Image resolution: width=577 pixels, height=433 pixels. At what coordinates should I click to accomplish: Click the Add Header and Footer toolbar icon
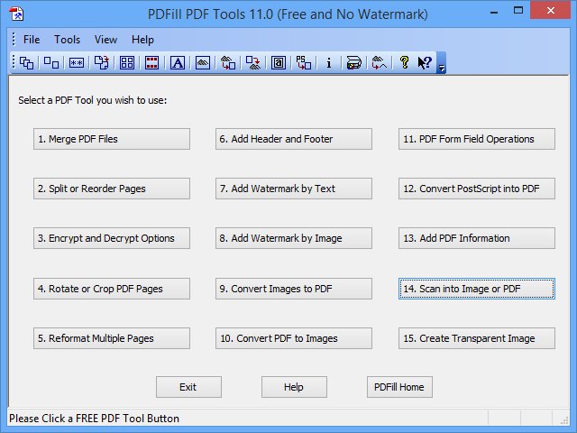151,63
